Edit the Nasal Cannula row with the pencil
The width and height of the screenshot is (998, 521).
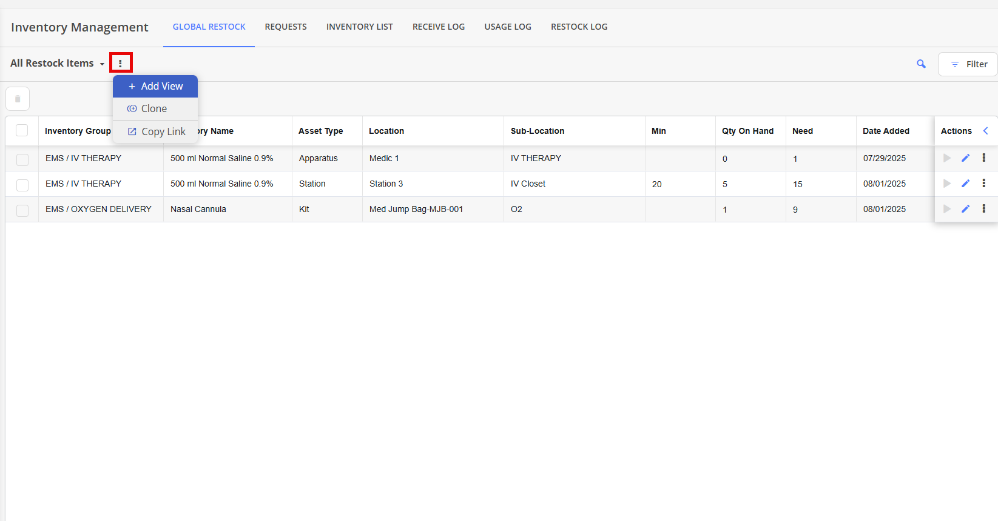[x=966, y=209]
